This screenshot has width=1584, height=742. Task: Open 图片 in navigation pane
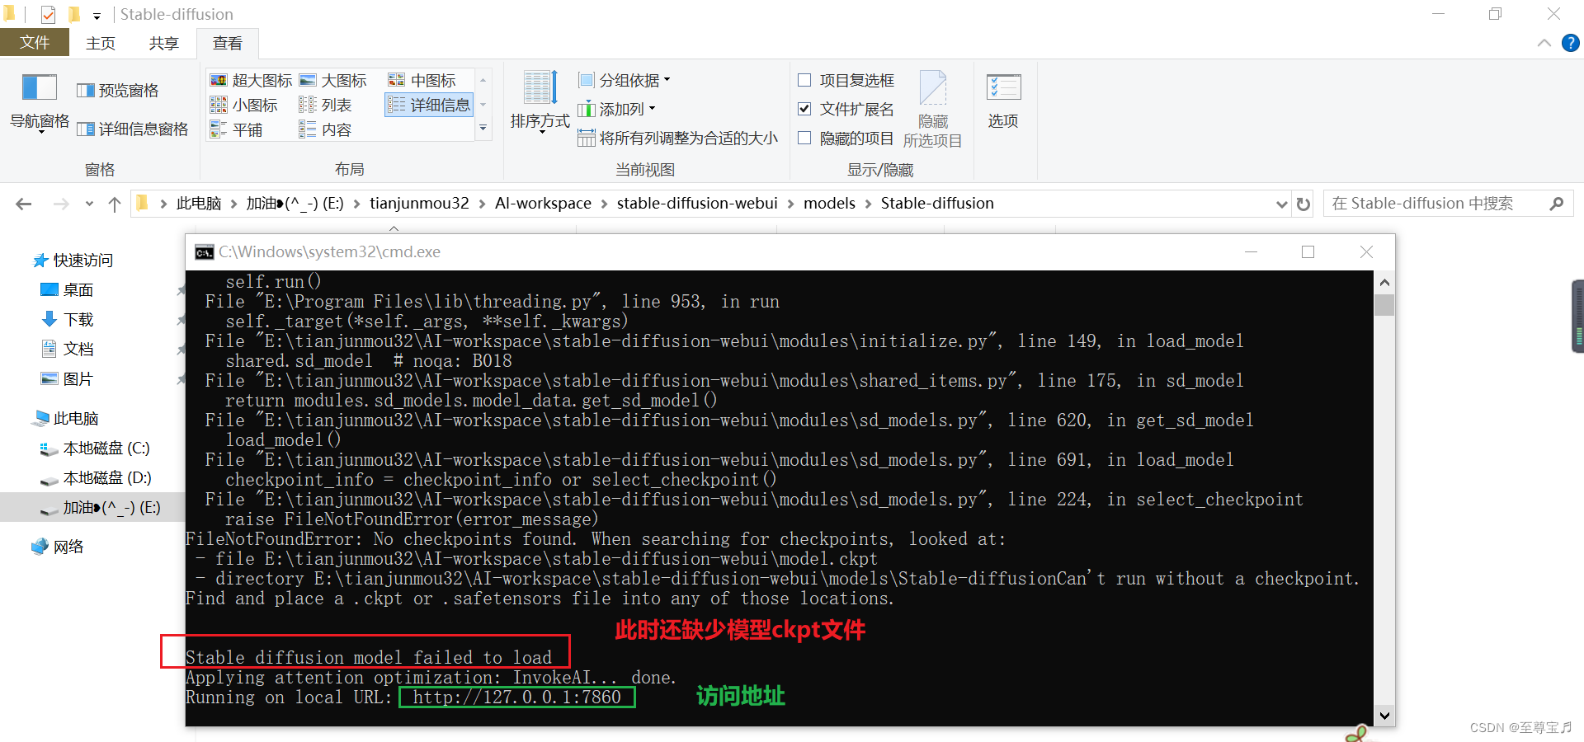click(68, 379)
